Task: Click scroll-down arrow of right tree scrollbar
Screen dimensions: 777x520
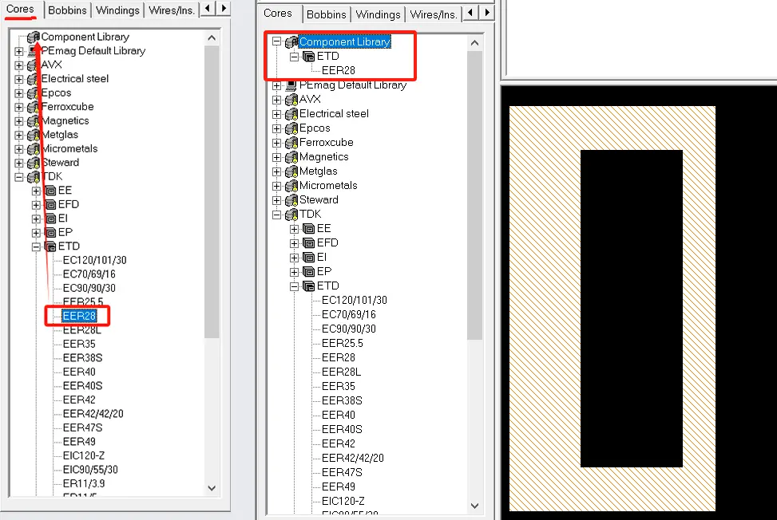Action: [x=474, y=506]
